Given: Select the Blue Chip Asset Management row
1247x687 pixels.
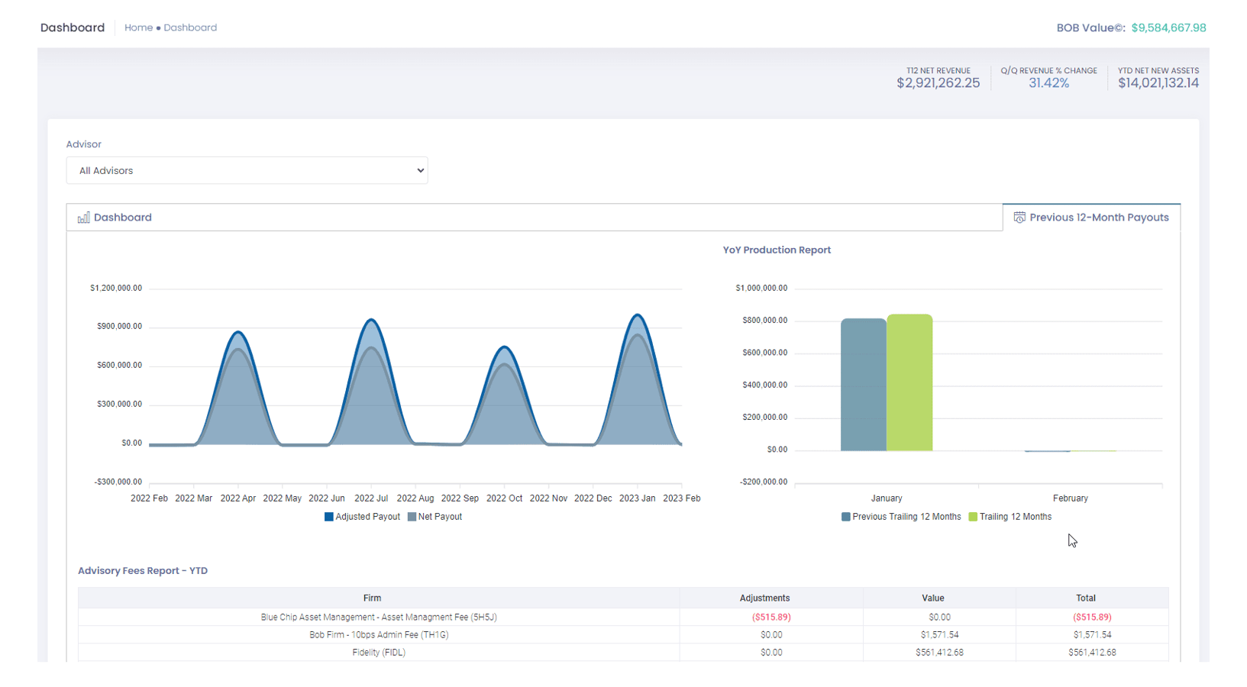Looking at the screenshot, I should coord(379,618).
